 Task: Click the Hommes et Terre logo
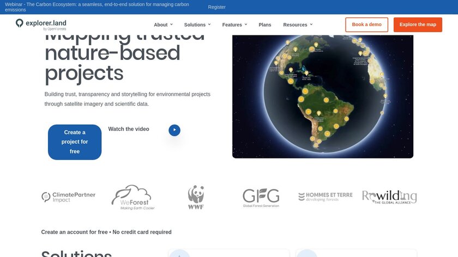click(325, 197)
